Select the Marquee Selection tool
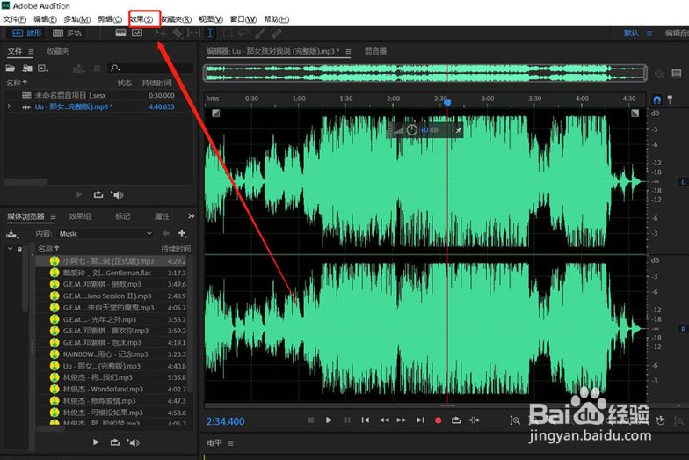This screenshot has width=689, height=460. coord(228,33)
